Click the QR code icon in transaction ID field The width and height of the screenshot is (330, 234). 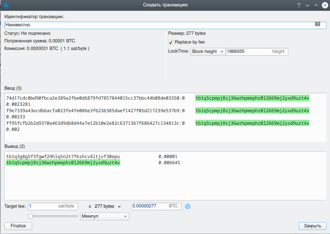tap(317, 24)
